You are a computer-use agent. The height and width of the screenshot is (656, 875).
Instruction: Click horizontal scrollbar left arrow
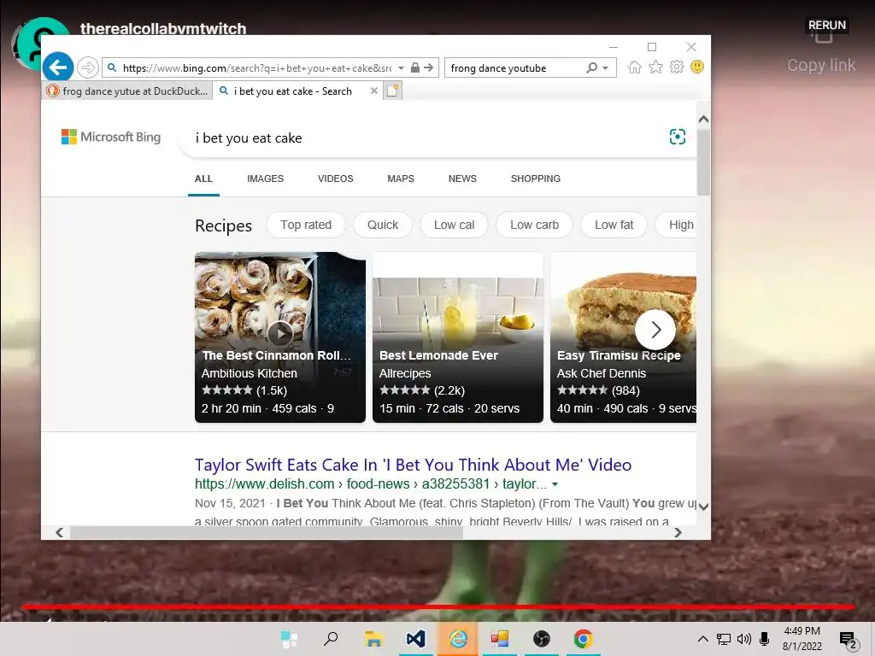point(60,533)
